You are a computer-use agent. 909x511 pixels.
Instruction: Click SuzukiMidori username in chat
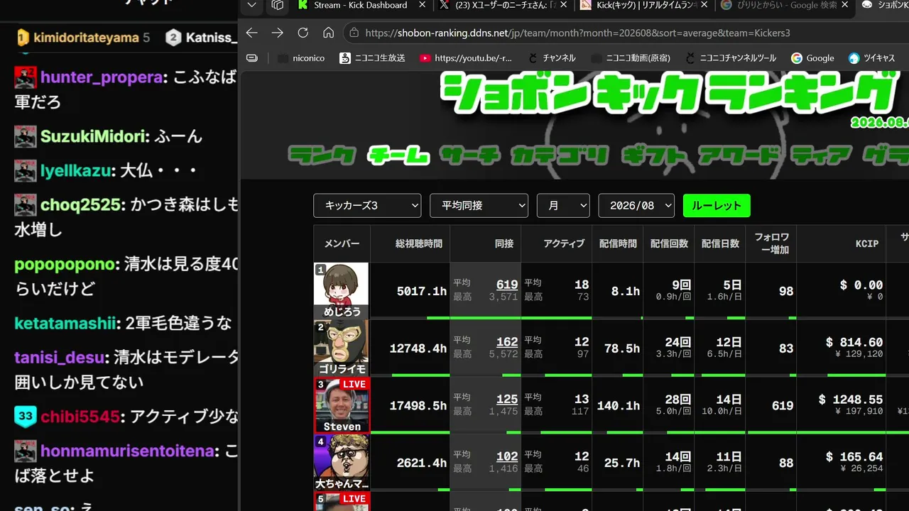pos(92,136)
